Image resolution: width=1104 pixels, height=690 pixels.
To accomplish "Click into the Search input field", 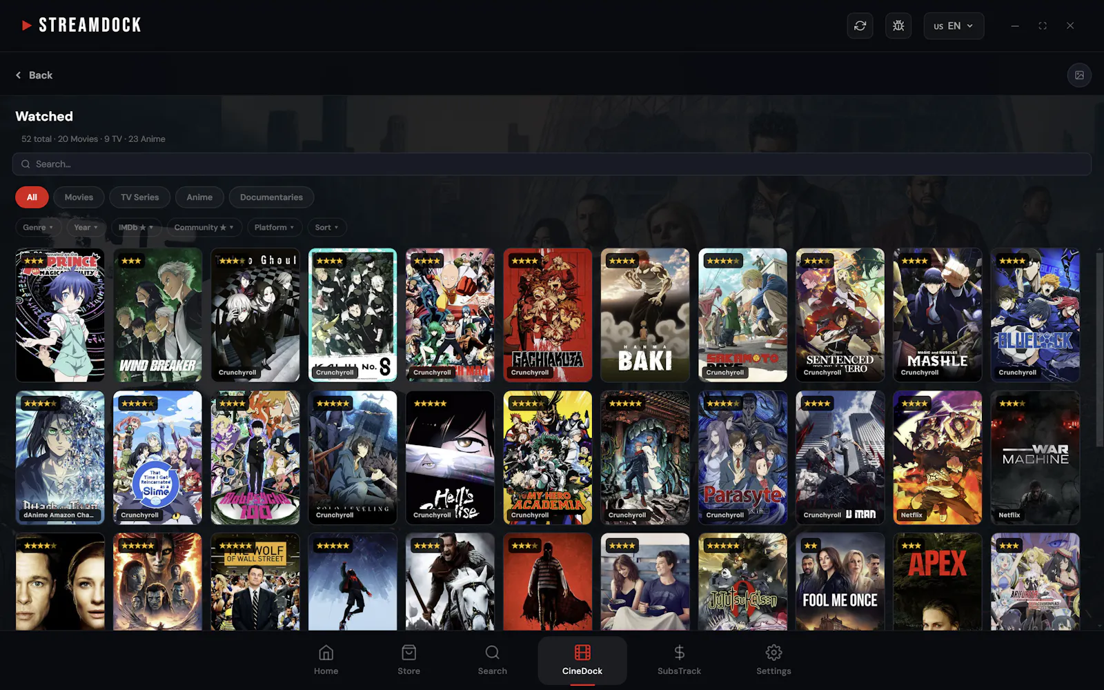I will [551, 164].
